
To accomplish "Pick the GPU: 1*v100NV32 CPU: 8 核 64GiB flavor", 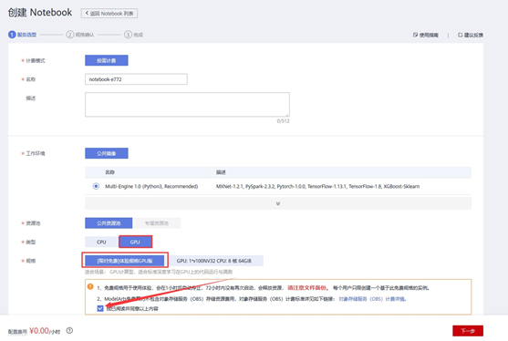I will click(x=214, y=261).
